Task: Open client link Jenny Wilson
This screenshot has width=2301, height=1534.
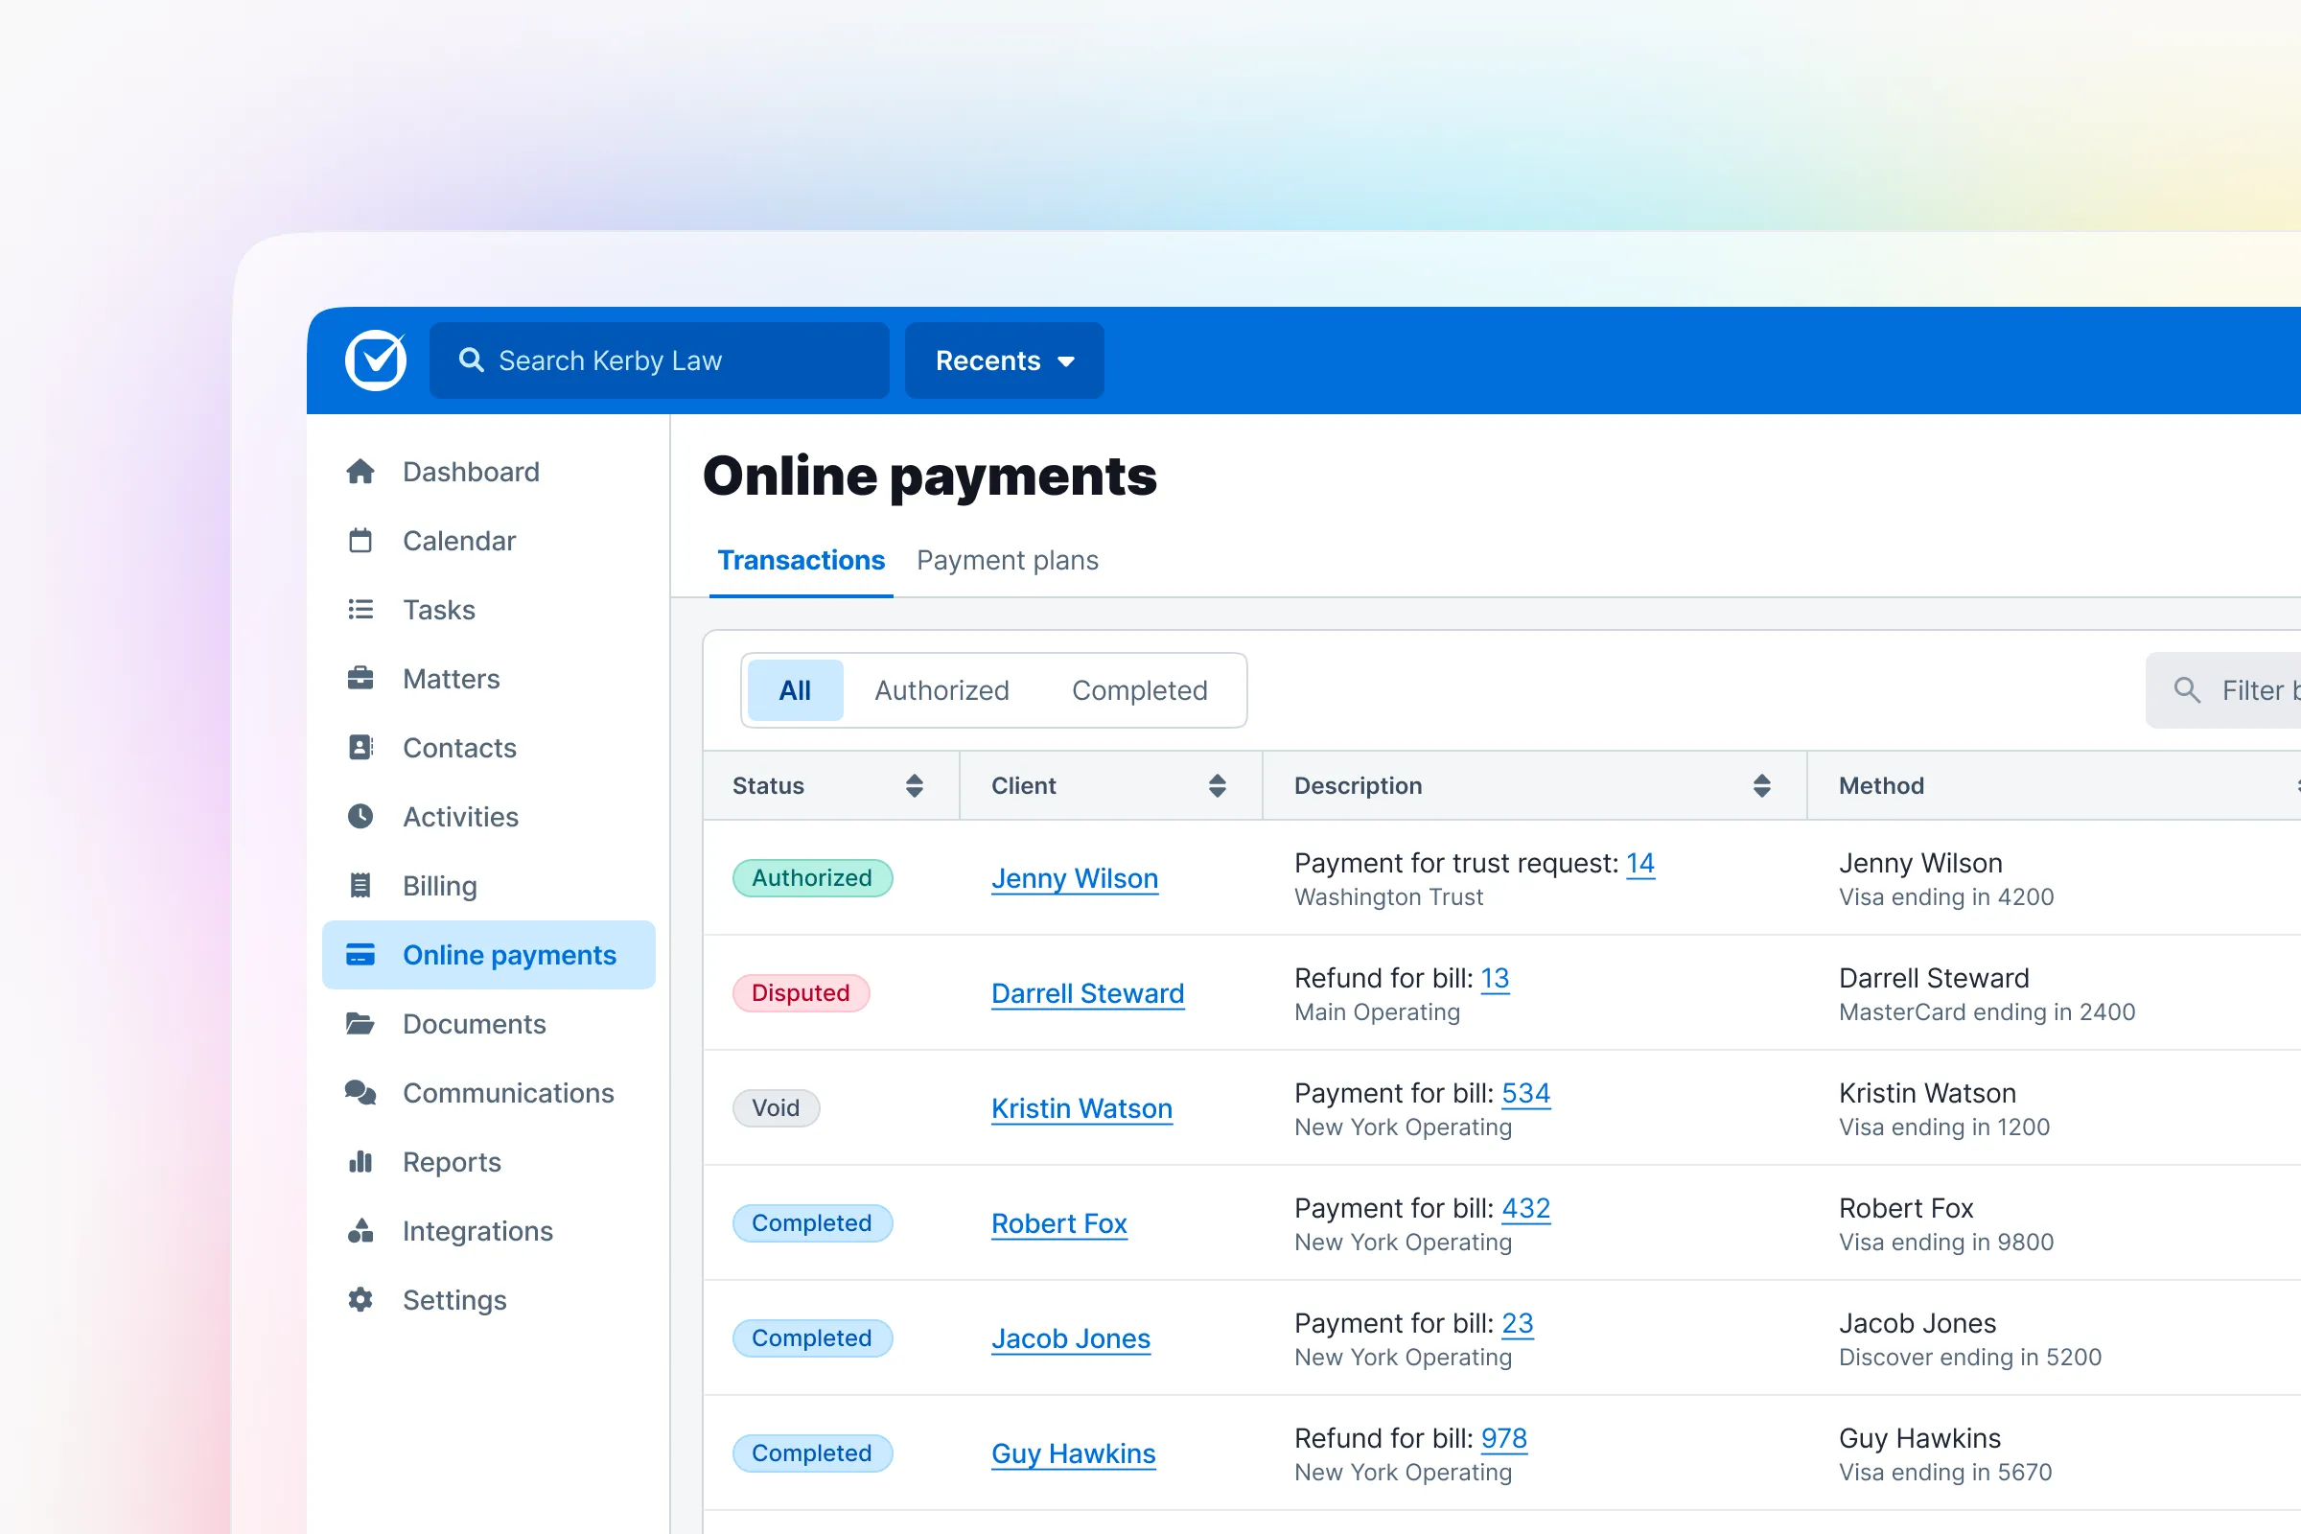Action: [x=1074, y=878]
